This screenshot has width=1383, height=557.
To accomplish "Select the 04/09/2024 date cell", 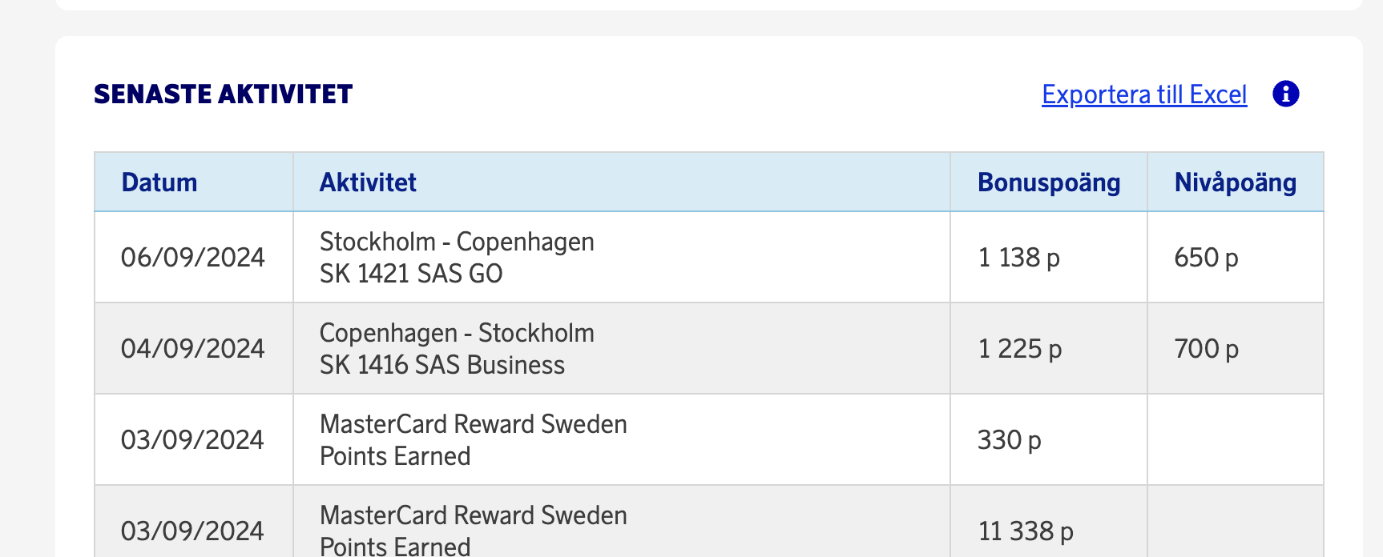I will coord(192,349).
